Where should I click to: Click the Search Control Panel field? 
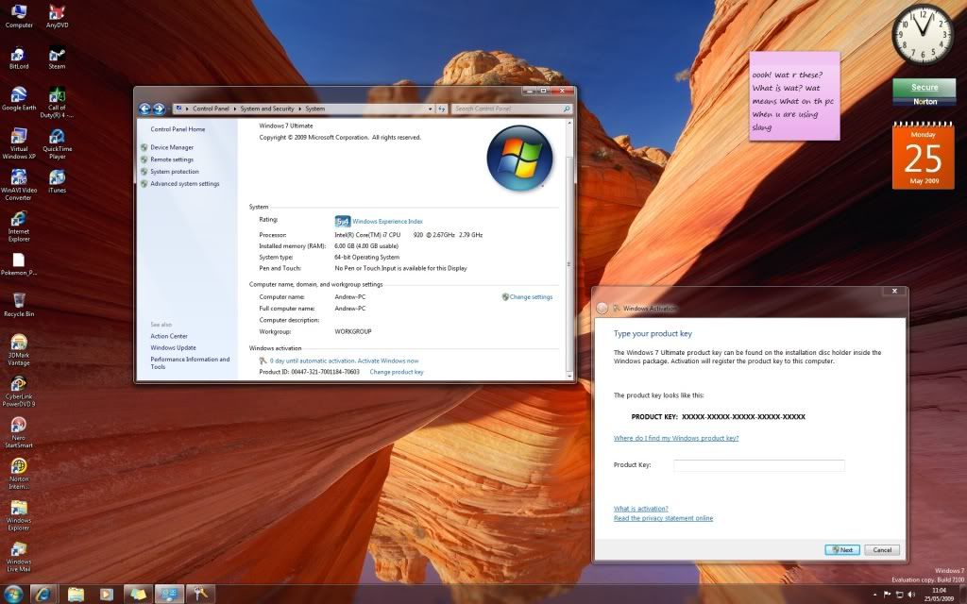tap(511, 109)
